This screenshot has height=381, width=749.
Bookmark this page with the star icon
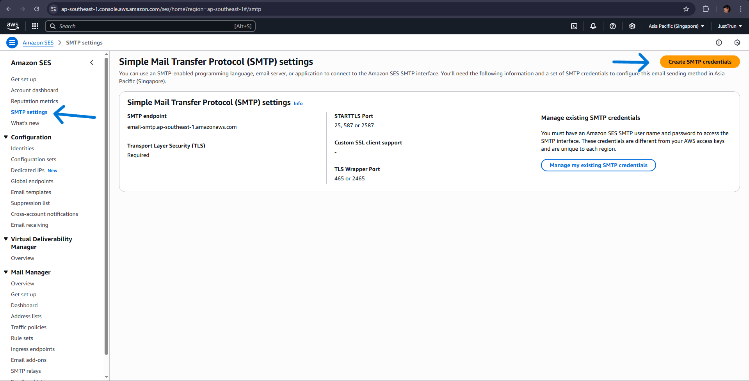click(686, 9)
